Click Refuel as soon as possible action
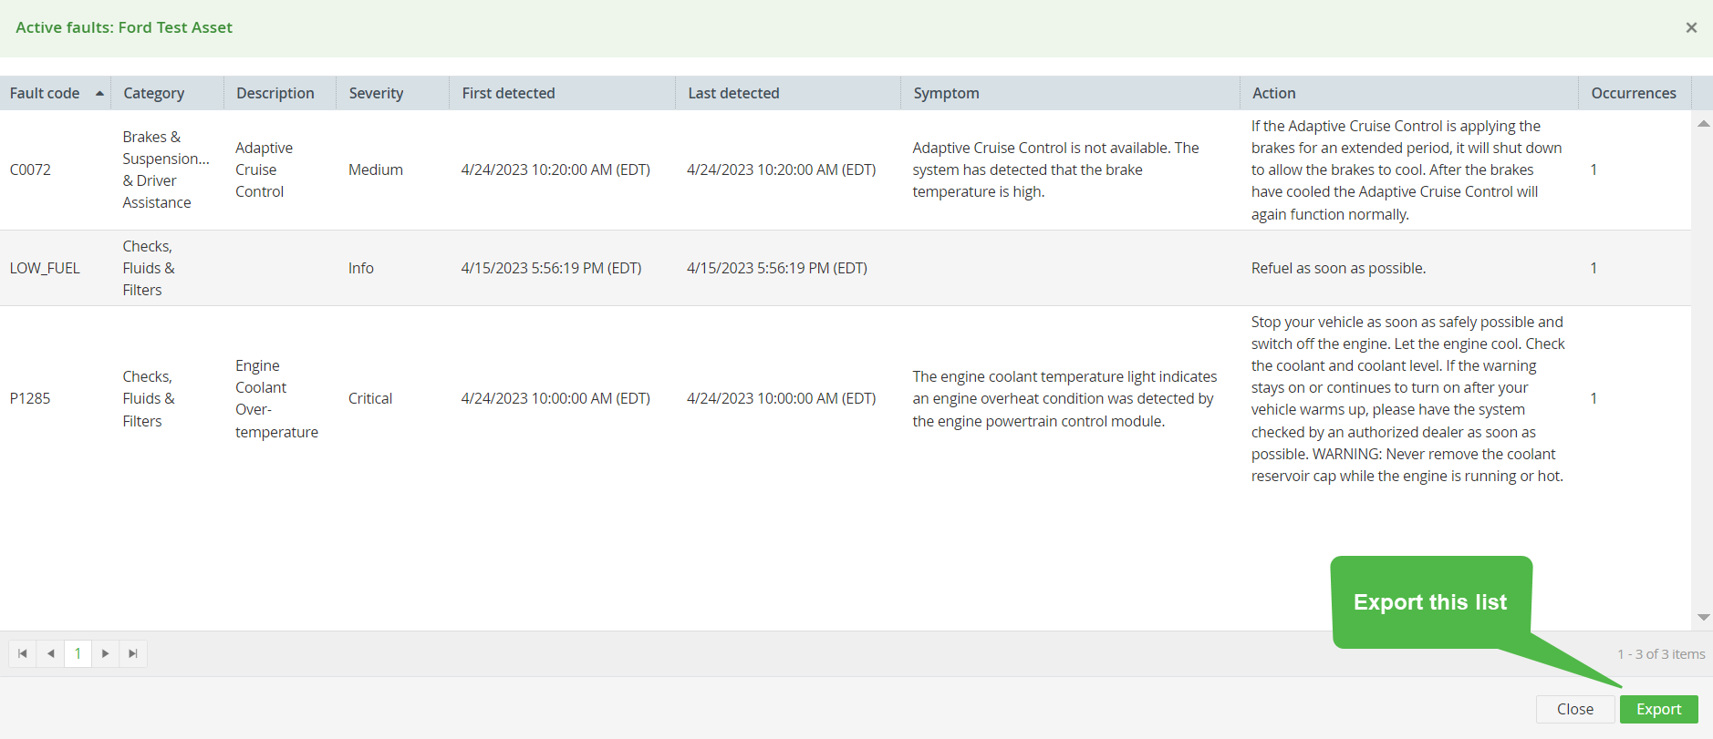Viewport: 1713px width, 739px height. 1338,268
